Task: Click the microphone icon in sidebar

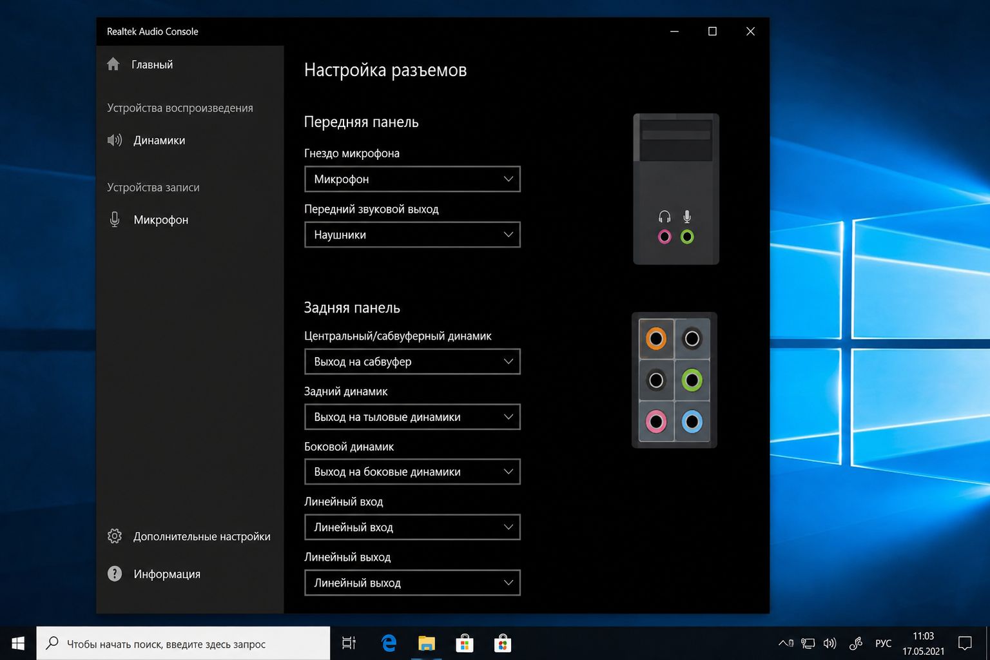Action: pos(115,220)
